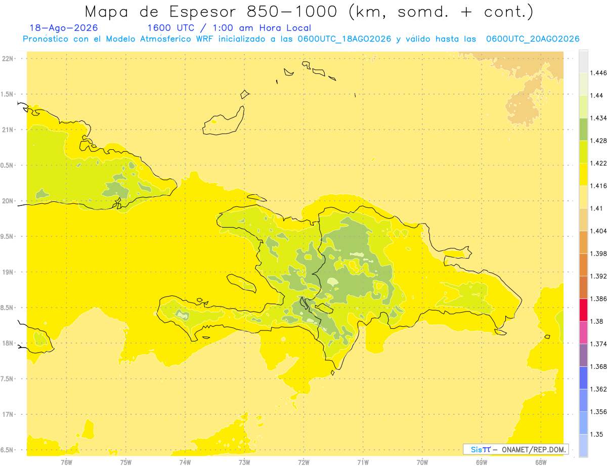Click the legend value "1.374"

598,344
